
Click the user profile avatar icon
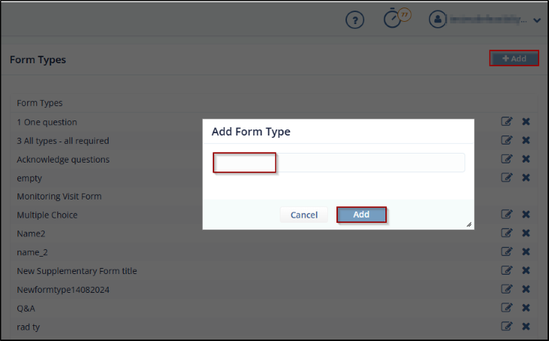[437, 20]
